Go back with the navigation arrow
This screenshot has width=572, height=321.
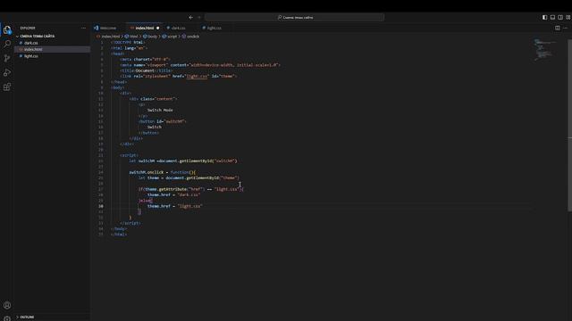pos(190,17)
